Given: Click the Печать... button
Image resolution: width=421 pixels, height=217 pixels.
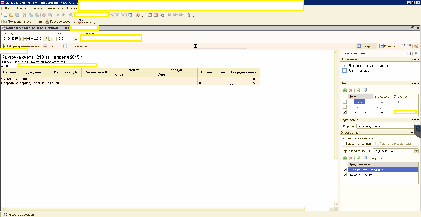Looking at the screenshot, I should pos(51,46).
